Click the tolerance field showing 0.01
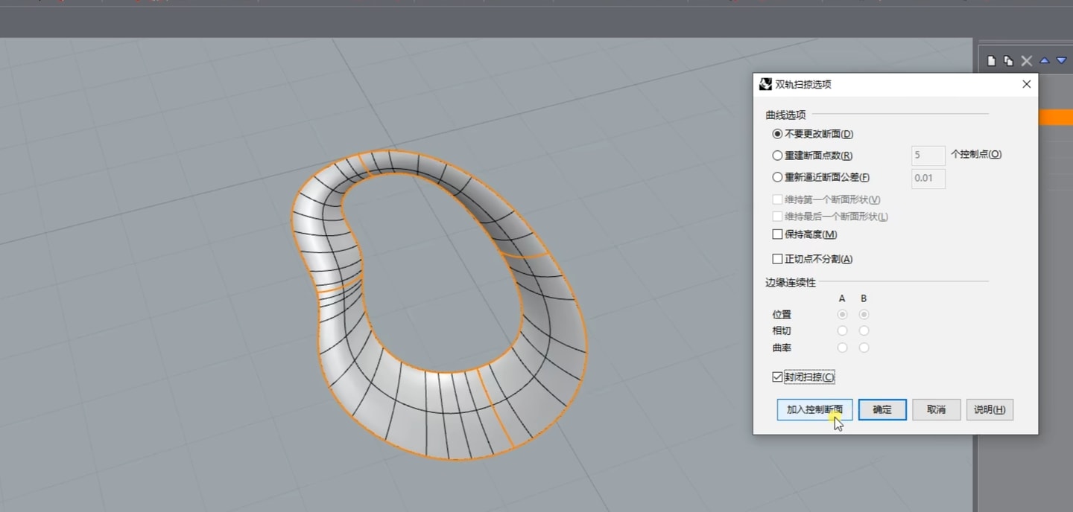Viewport: 1073px width, 512px height. point(928,179)
